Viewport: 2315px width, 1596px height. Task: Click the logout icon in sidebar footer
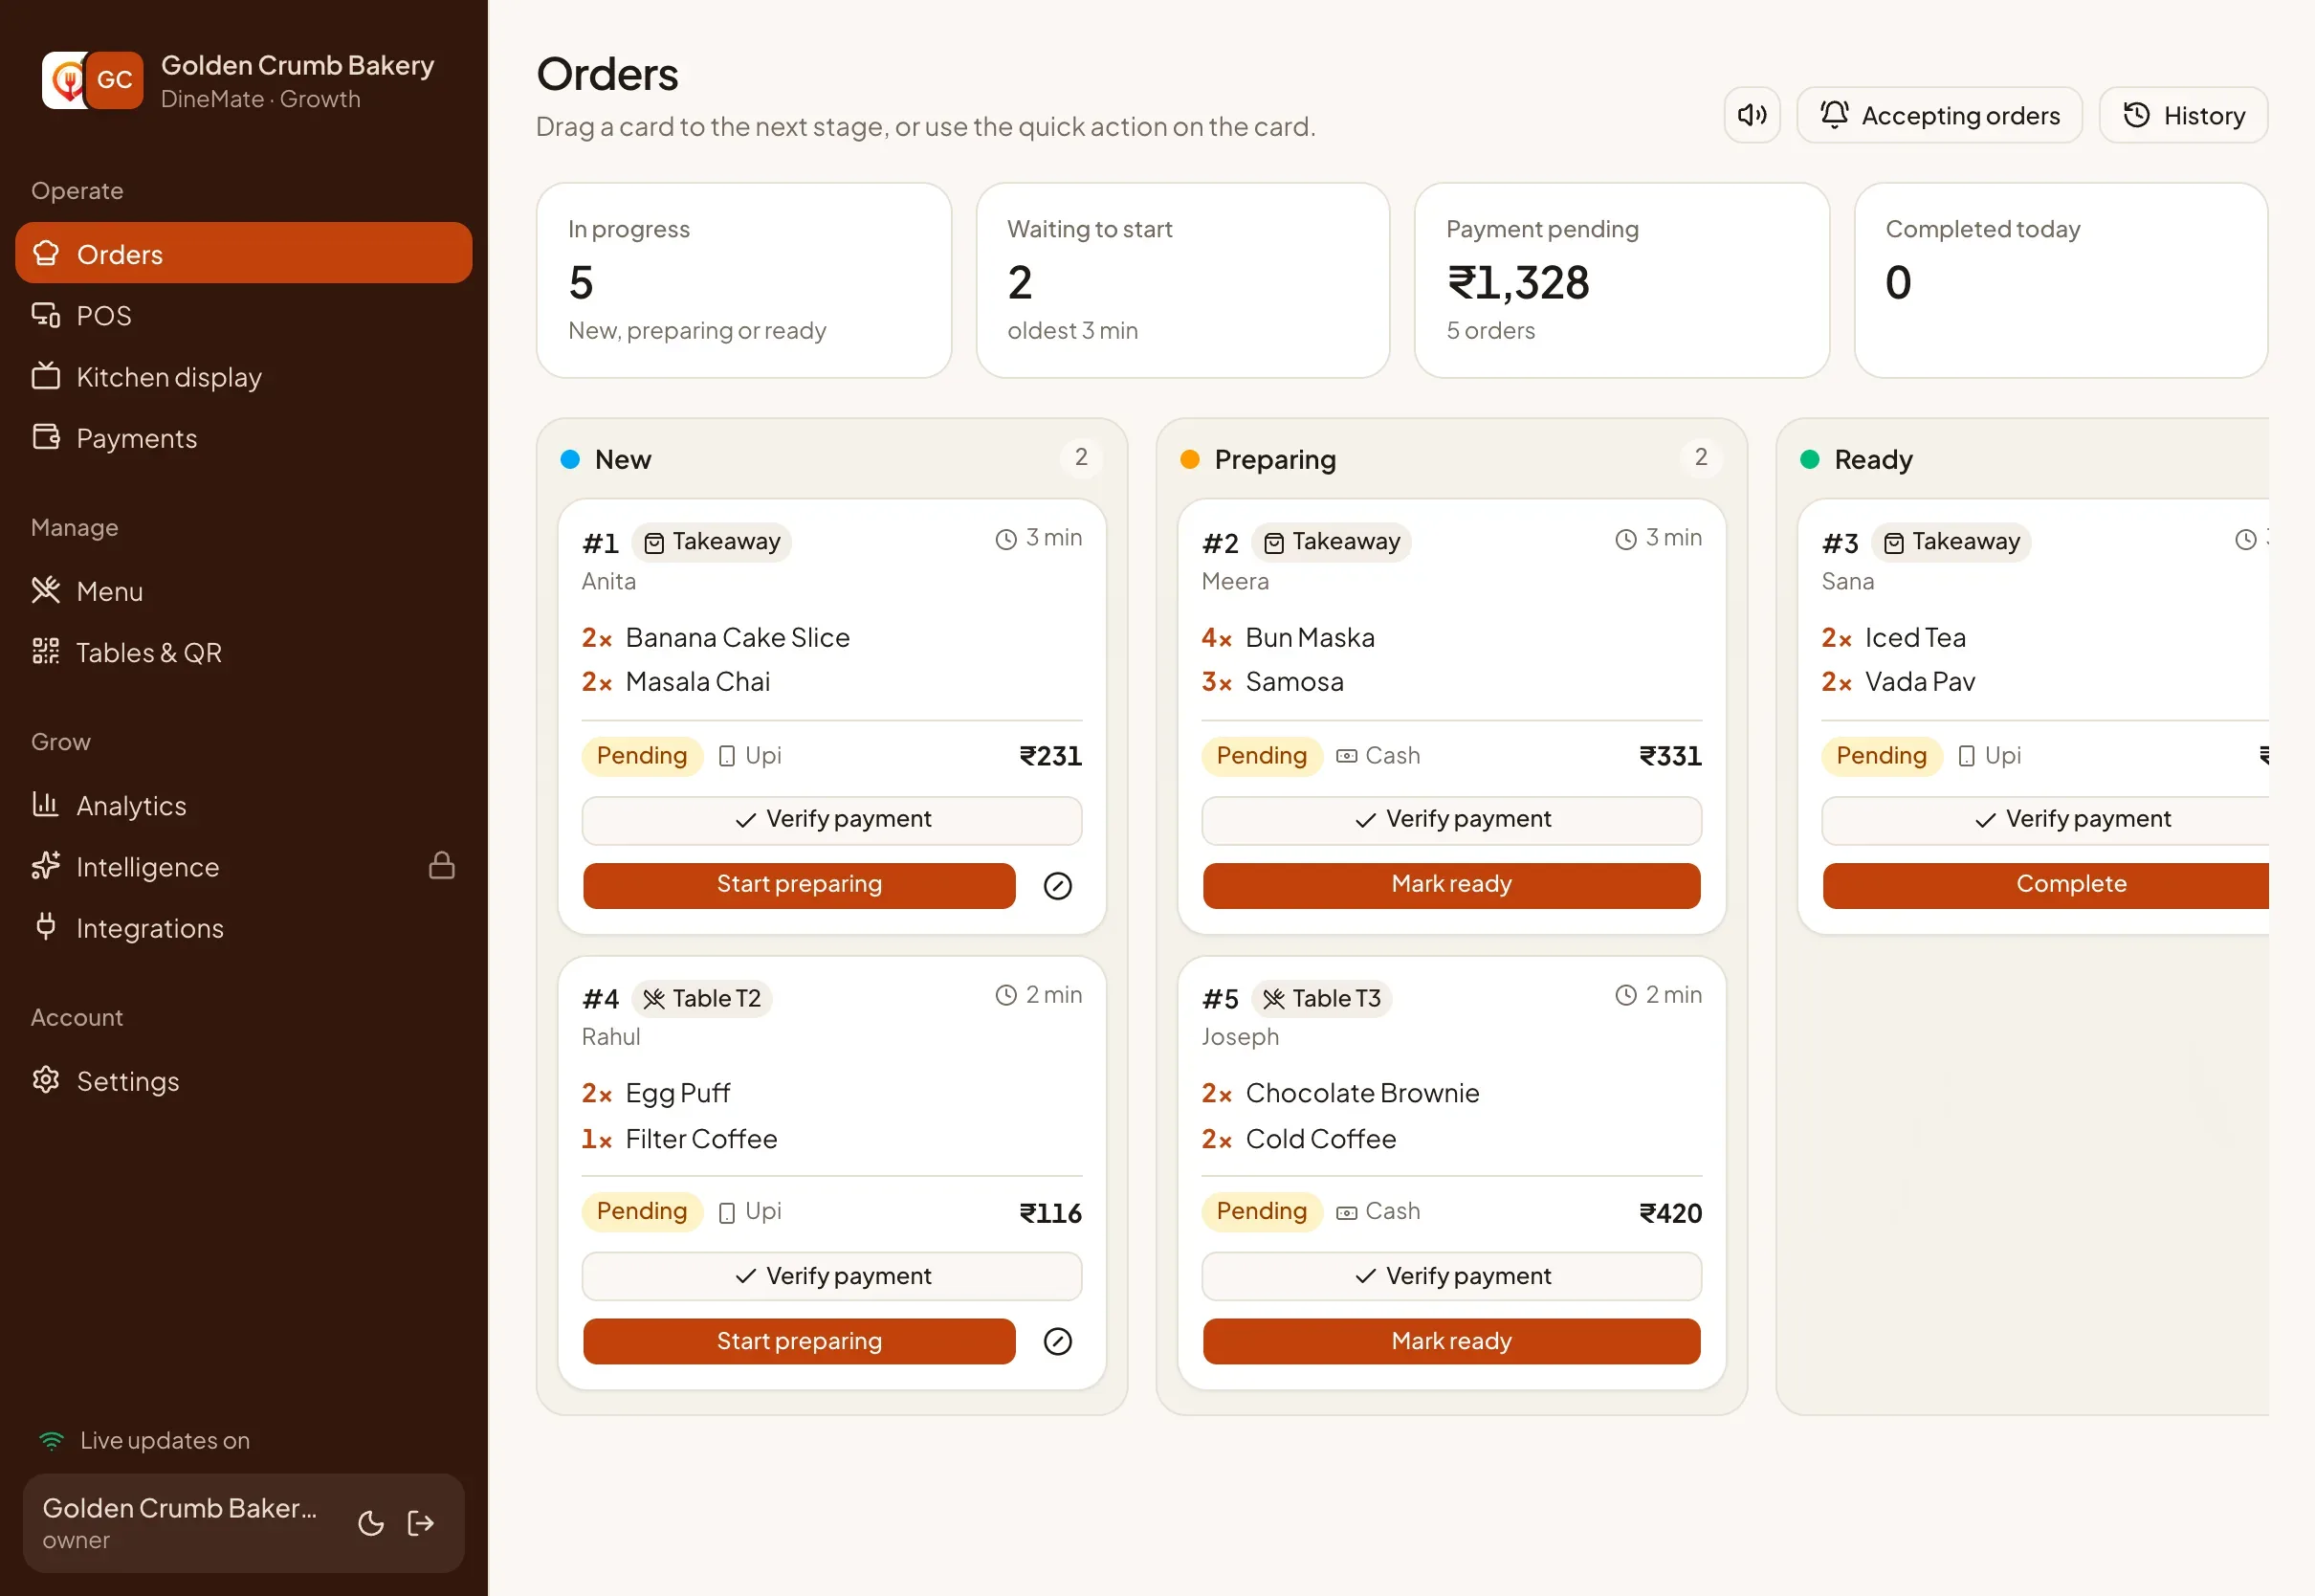tap(421, 1523)
